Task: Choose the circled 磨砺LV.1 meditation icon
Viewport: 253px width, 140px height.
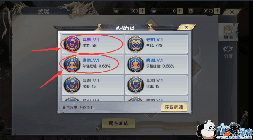Action: 72,65
